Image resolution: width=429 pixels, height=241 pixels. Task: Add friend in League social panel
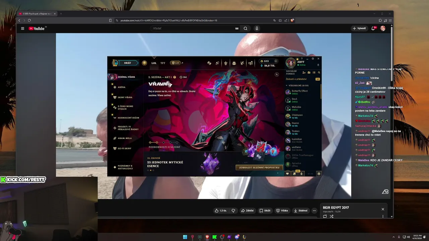304,73
